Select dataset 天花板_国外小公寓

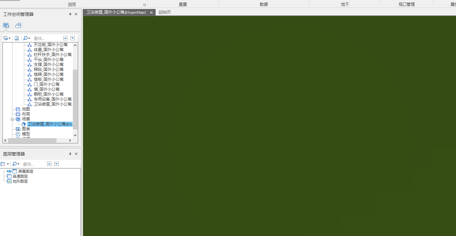pos(51,45)
